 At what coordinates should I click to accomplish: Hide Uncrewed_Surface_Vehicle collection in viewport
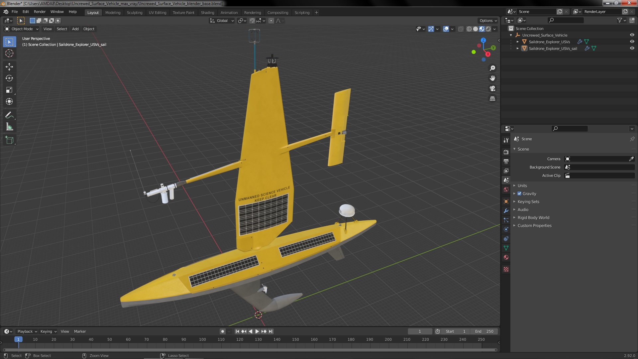coord(632,35)
